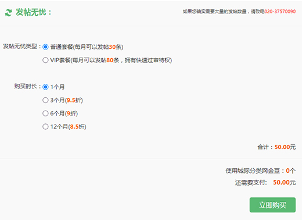Click the 发帖无忧类型 field label
The image size is (302, 220).
22,47
